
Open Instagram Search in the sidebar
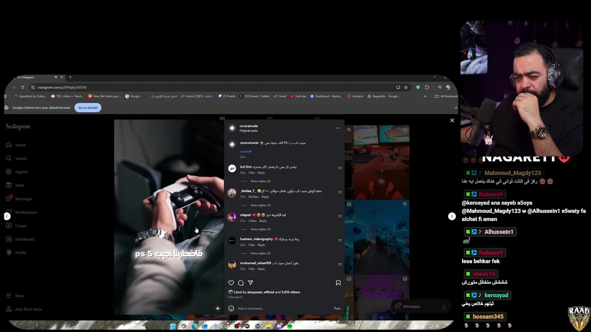point(16,158)
